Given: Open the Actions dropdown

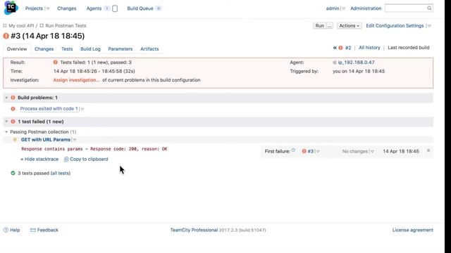Looking at the screenshot, I should (350, 26).
